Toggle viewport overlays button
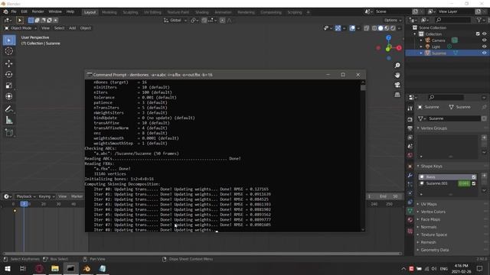The width and height of the screenshot is (490, 275). click(352, 28)
